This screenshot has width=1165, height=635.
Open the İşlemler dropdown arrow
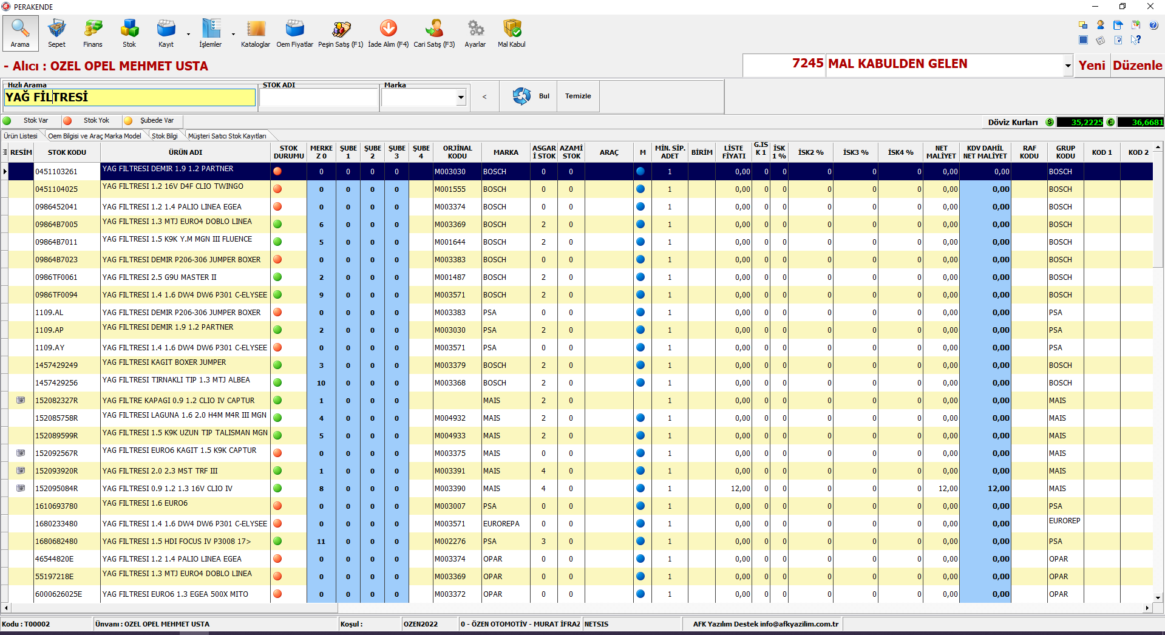pos(233,34)
